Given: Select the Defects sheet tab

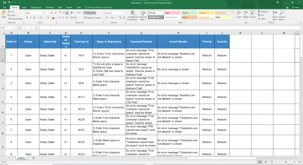Looking at the screenshot, I should [21, 158].
